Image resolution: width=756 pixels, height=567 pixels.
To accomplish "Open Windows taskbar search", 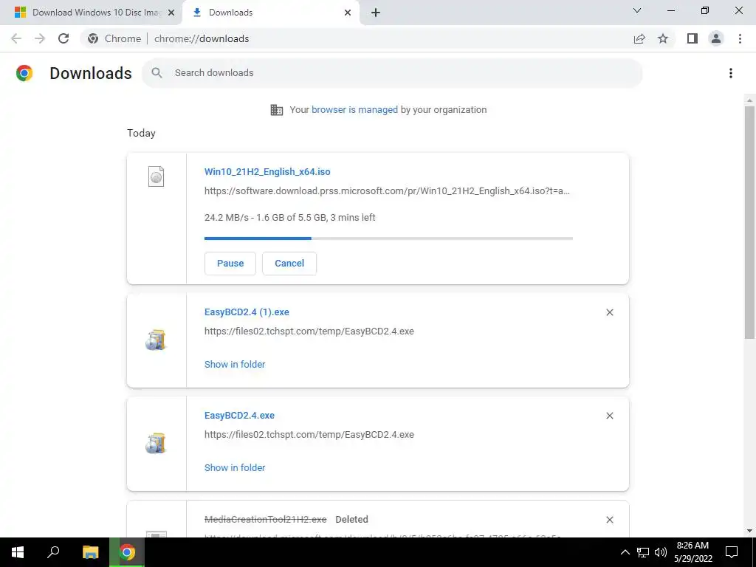I will pyautogui.click(x=53, y=552).
